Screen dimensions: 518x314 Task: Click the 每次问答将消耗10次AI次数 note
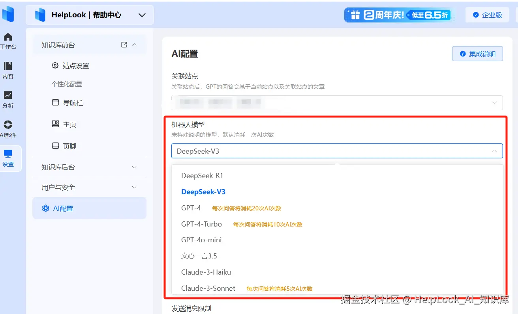tap(268, 225)
